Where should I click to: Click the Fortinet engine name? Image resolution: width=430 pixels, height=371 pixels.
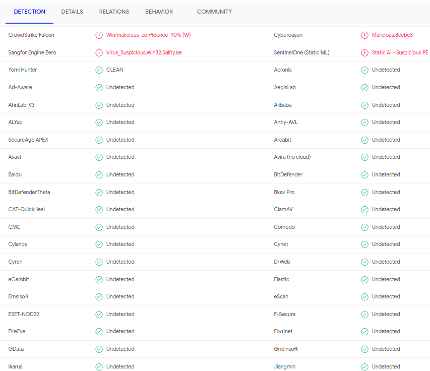pos(283,331)
